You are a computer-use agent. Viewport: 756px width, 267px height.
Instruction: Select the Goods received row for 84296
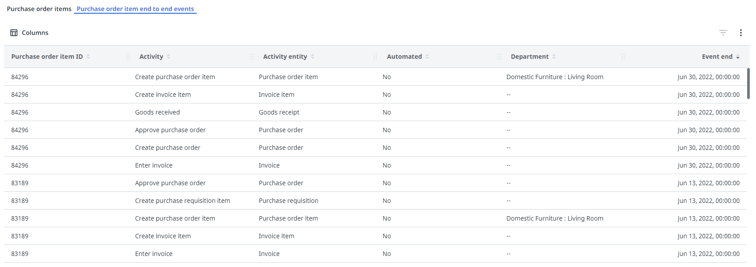(x=157, y=112)
